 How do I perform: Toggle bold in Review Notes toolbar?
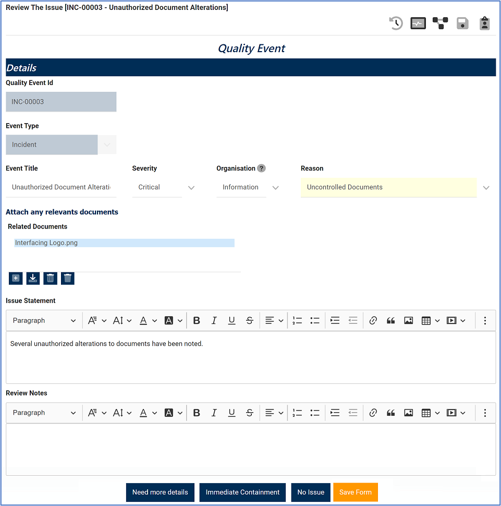click(x=197, y=413)
